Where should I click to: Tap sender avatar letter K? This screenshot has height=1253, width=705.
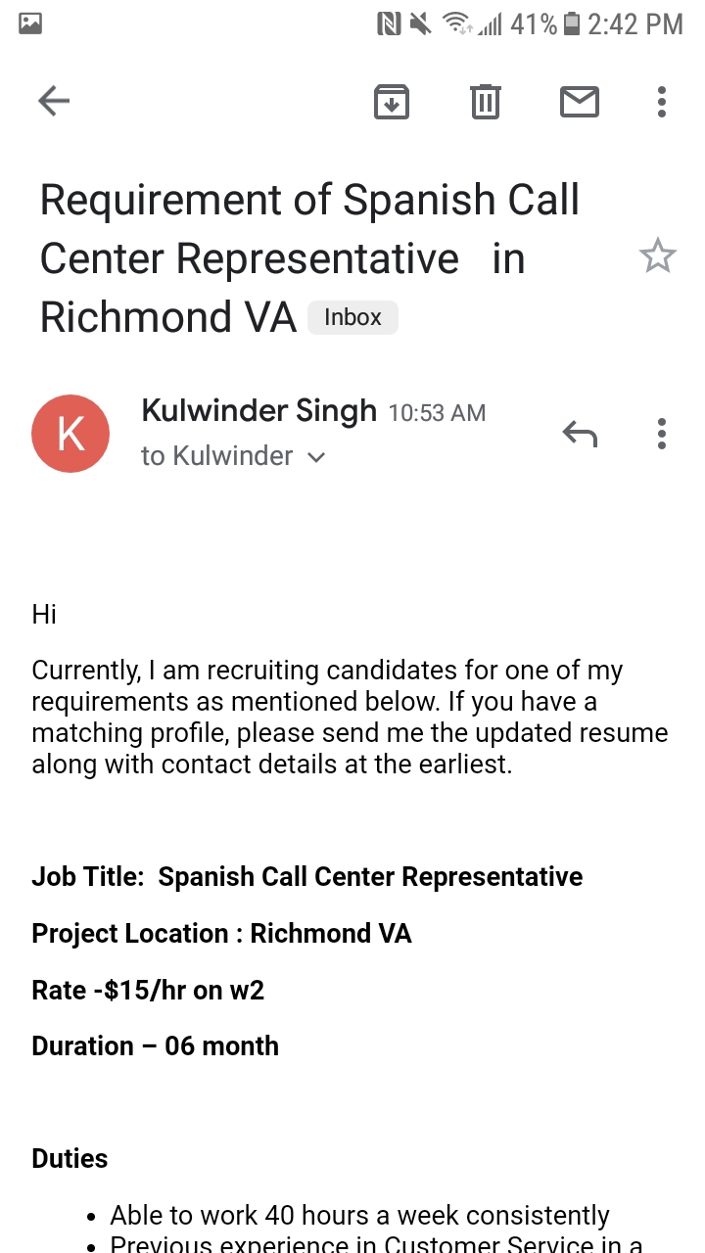coord(70,434)
